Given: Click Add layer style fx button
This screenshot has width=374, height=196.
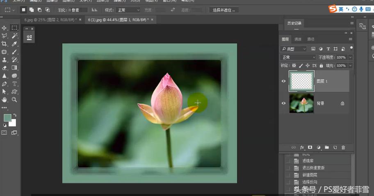Looking at the screenshot, I should (x=302, y=147).
